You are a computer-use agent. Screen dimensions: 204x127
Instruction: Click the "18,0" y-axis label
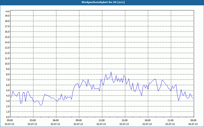[x=7, y=21]
